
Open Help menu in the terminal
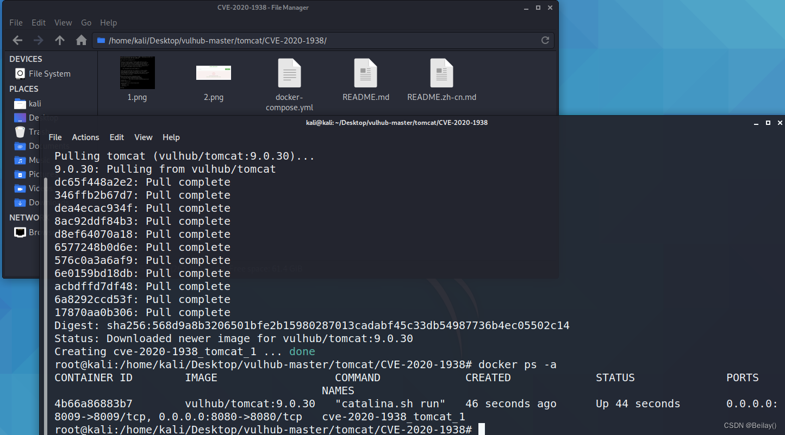(171, 137)
